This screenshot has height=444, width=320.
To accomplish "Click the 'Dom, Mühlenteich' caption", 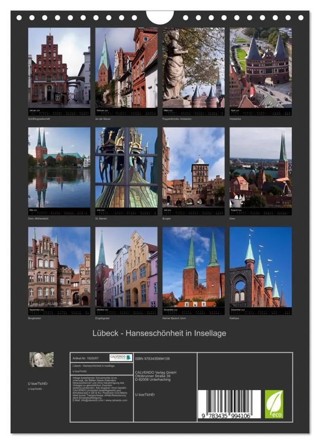I will click(x=38, y=218).
